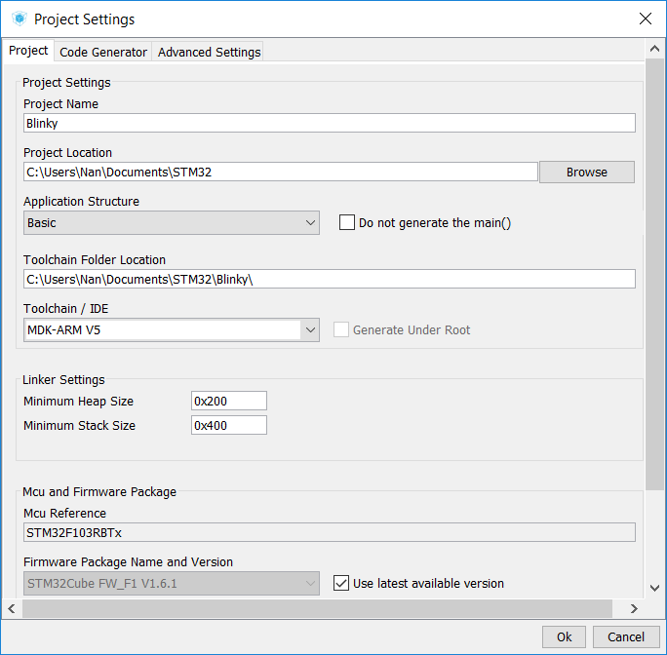Click the Minimum Heap Size field
This screenshot has width=667, height=655.
[229, 401]
